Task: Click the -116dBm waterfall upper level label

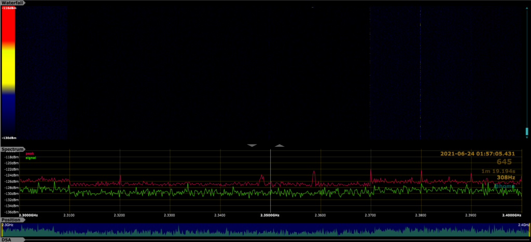Action: click(8, 8)
